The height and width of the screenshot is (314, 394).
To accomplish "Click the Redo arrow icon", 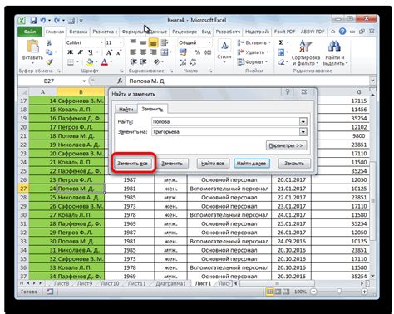I will click(57, 21).
